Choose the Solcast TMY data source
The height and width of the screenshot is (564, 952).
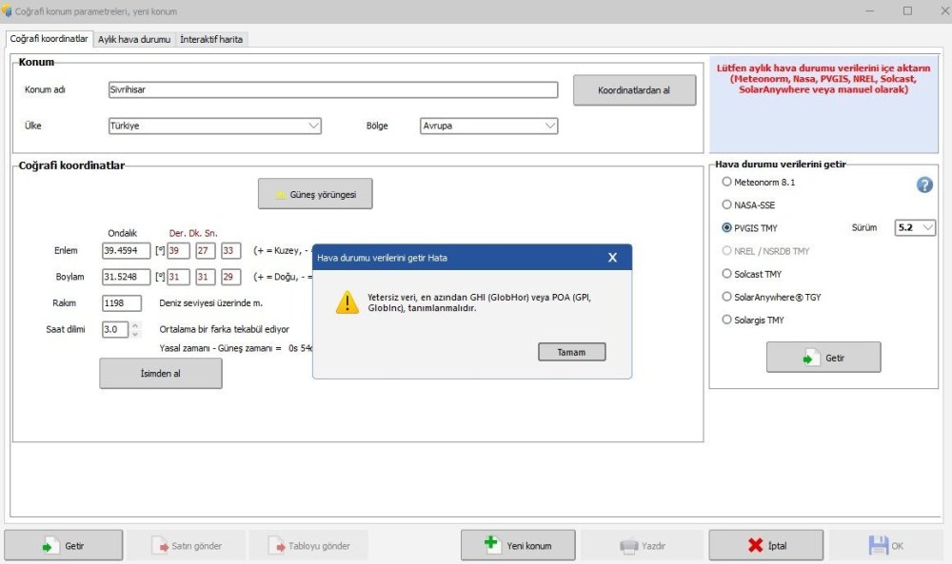727,274
